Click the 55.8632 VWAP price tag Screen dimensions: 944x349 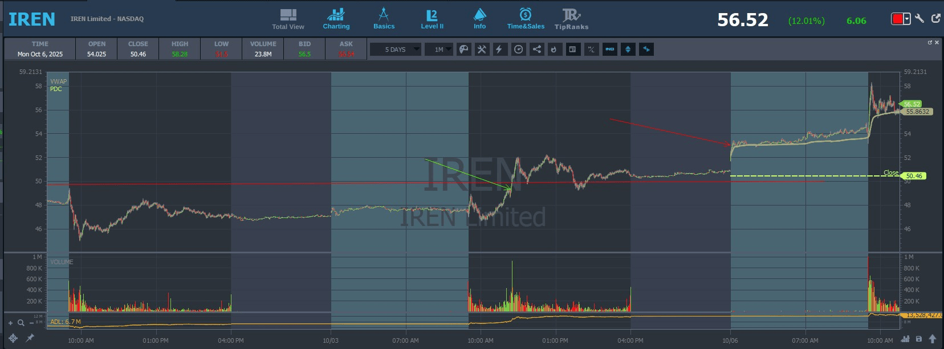(x=917, y=112)
